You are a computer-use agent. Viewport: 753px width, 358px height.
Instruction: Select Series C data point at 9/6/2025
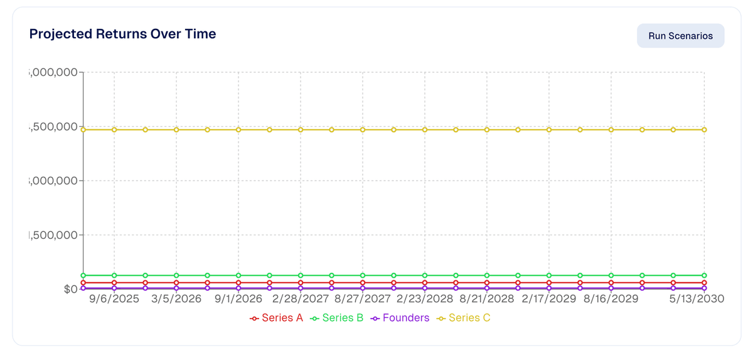point(114,130)
